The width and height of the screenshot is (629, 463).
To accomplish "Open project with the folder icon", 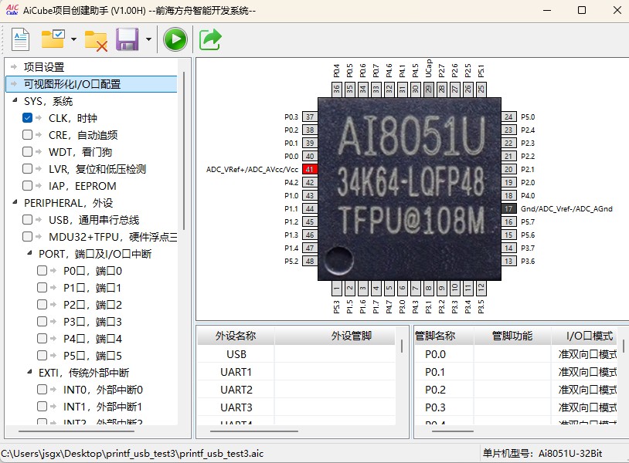I will pyautogui.click(x=53, y=39).
